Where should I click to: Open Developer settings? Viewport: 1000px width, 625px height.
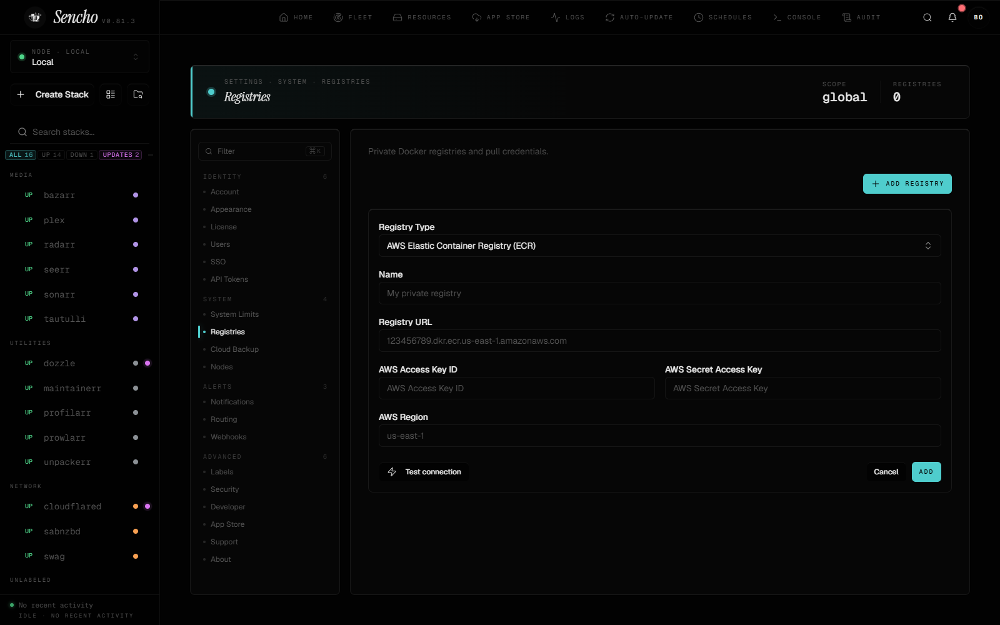[x=265, y=507]
